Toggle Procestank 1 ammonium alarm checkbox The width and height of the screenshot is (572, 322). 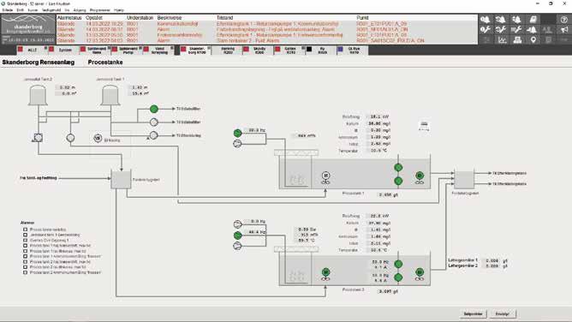pyautogui.click(x=25, y=256)
